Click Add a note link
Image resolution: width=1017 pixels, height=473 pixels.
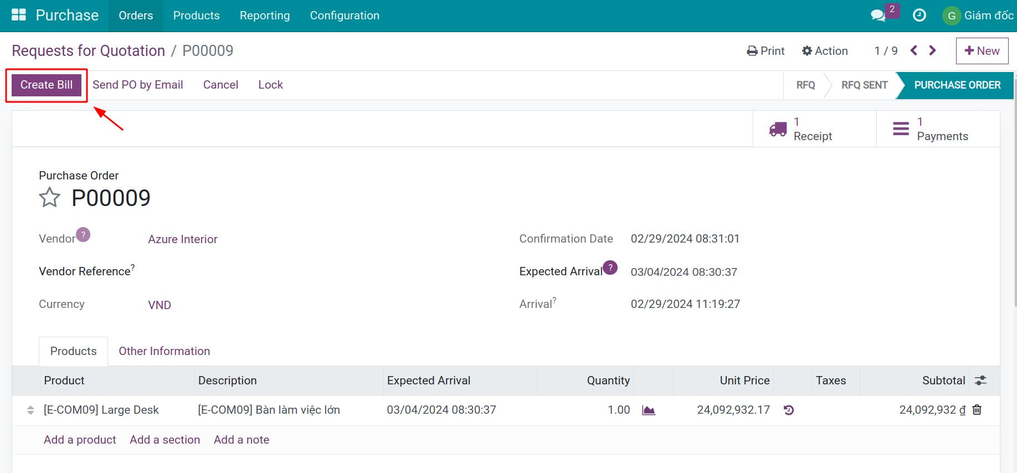(242, 440)
